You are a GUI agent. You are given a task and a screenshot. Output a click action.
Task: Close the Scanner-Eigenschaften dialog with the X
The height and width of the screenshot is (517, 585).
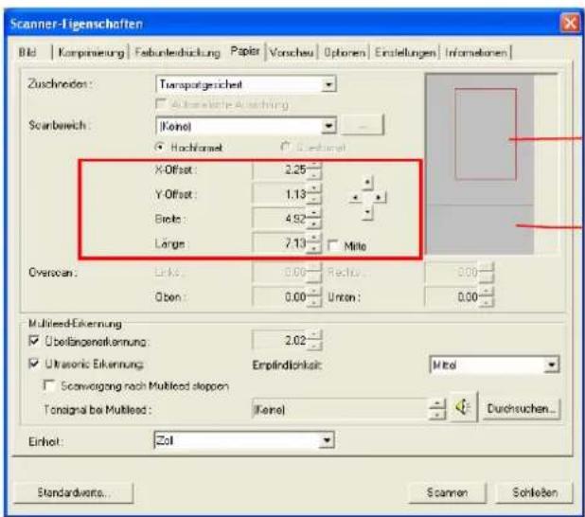[570, 24]
